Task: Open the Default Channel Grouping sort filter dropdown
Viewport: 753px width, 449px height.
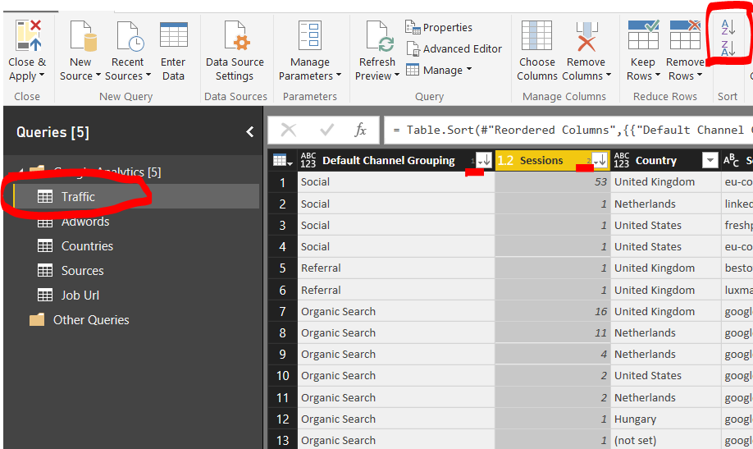Action: coord(484,160)
